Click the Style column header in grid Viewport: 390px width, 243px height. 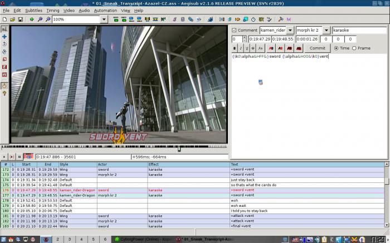tap(77, 164)
